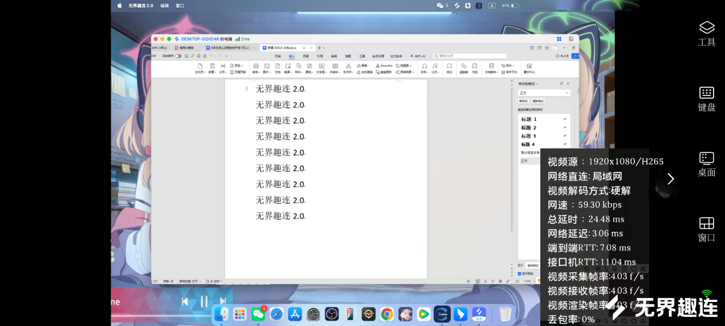Pause the music player
The height and width of the screenshot is (326, 725).
click(204, 301)
